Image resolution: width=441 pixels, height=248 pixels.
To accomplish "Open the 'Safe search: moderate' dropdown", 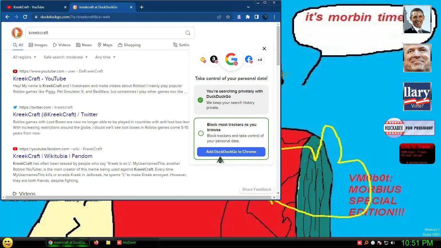I will [66, 57].
